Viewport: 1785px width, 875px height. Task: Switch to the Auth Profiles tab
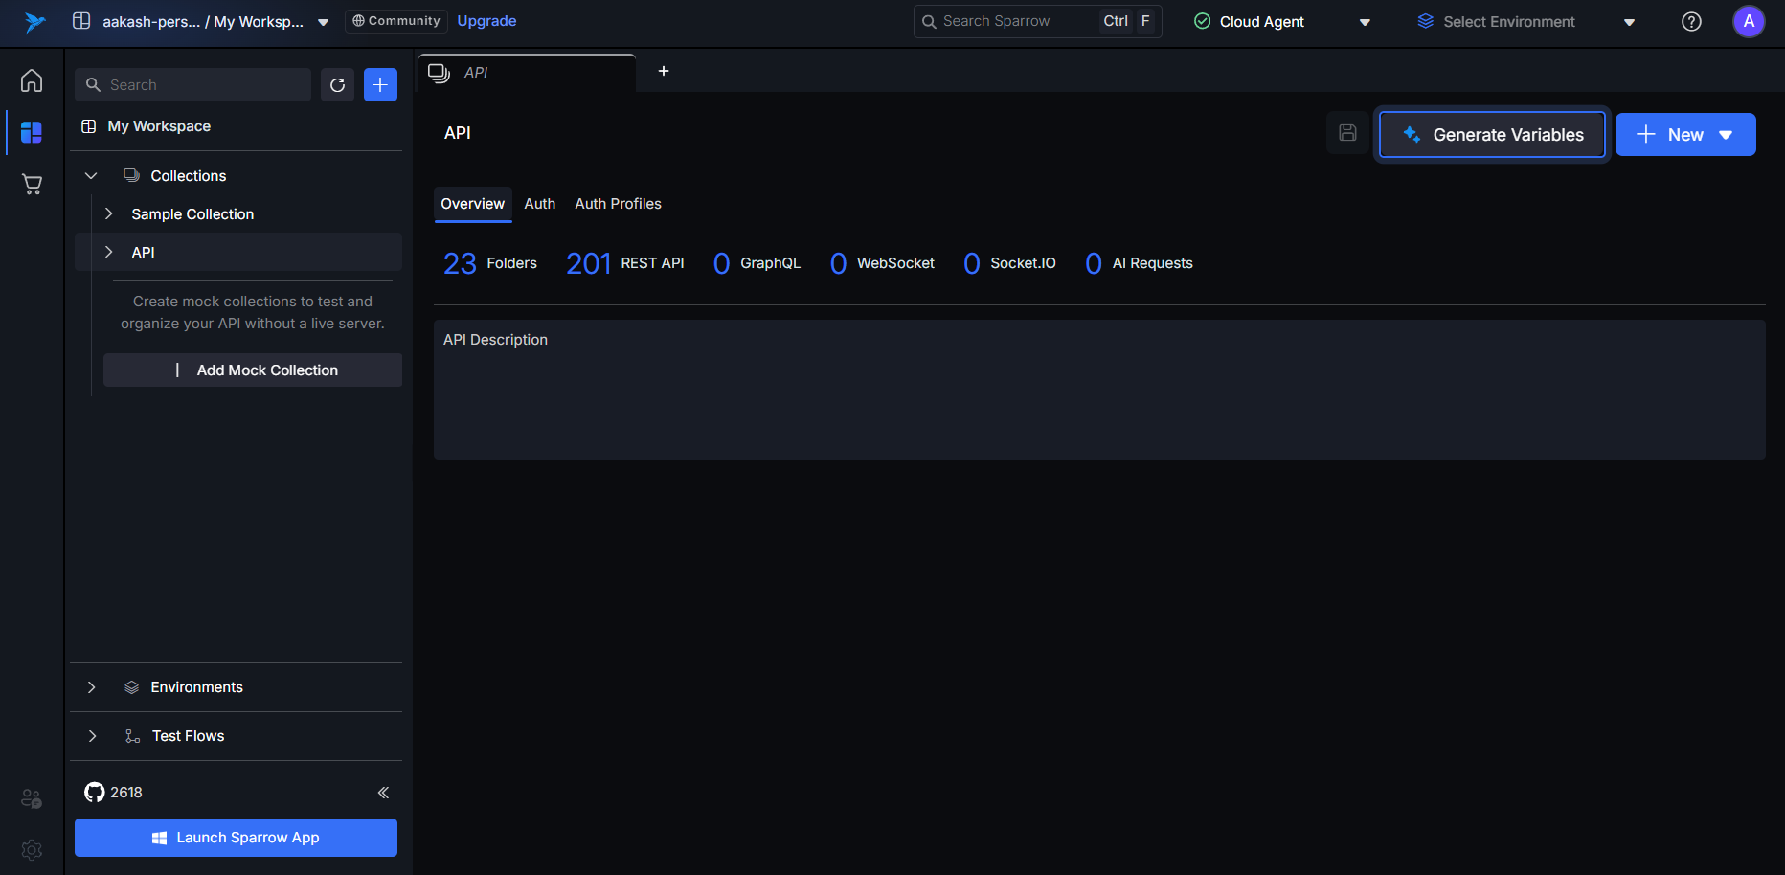coord(619,204)
